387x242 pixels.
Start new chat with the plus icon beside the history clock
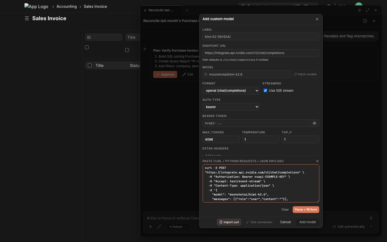[x=374, y=21]
